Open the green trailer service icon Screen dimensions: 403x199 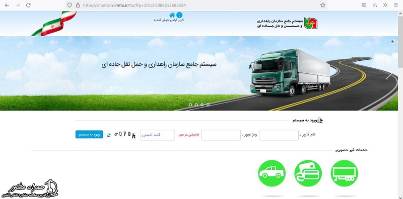click(344, 173)
